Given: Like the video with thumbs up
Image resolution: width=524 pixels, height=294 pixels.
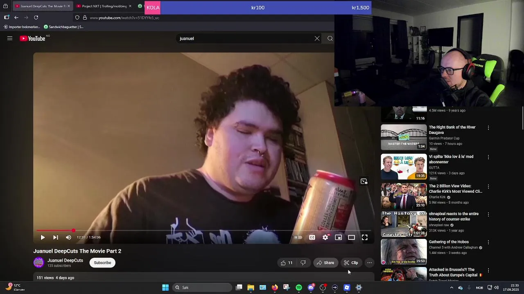Looking at the screenshot, I should 287,263.
